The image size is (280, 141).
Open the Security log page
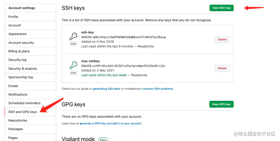click(17, 60)
